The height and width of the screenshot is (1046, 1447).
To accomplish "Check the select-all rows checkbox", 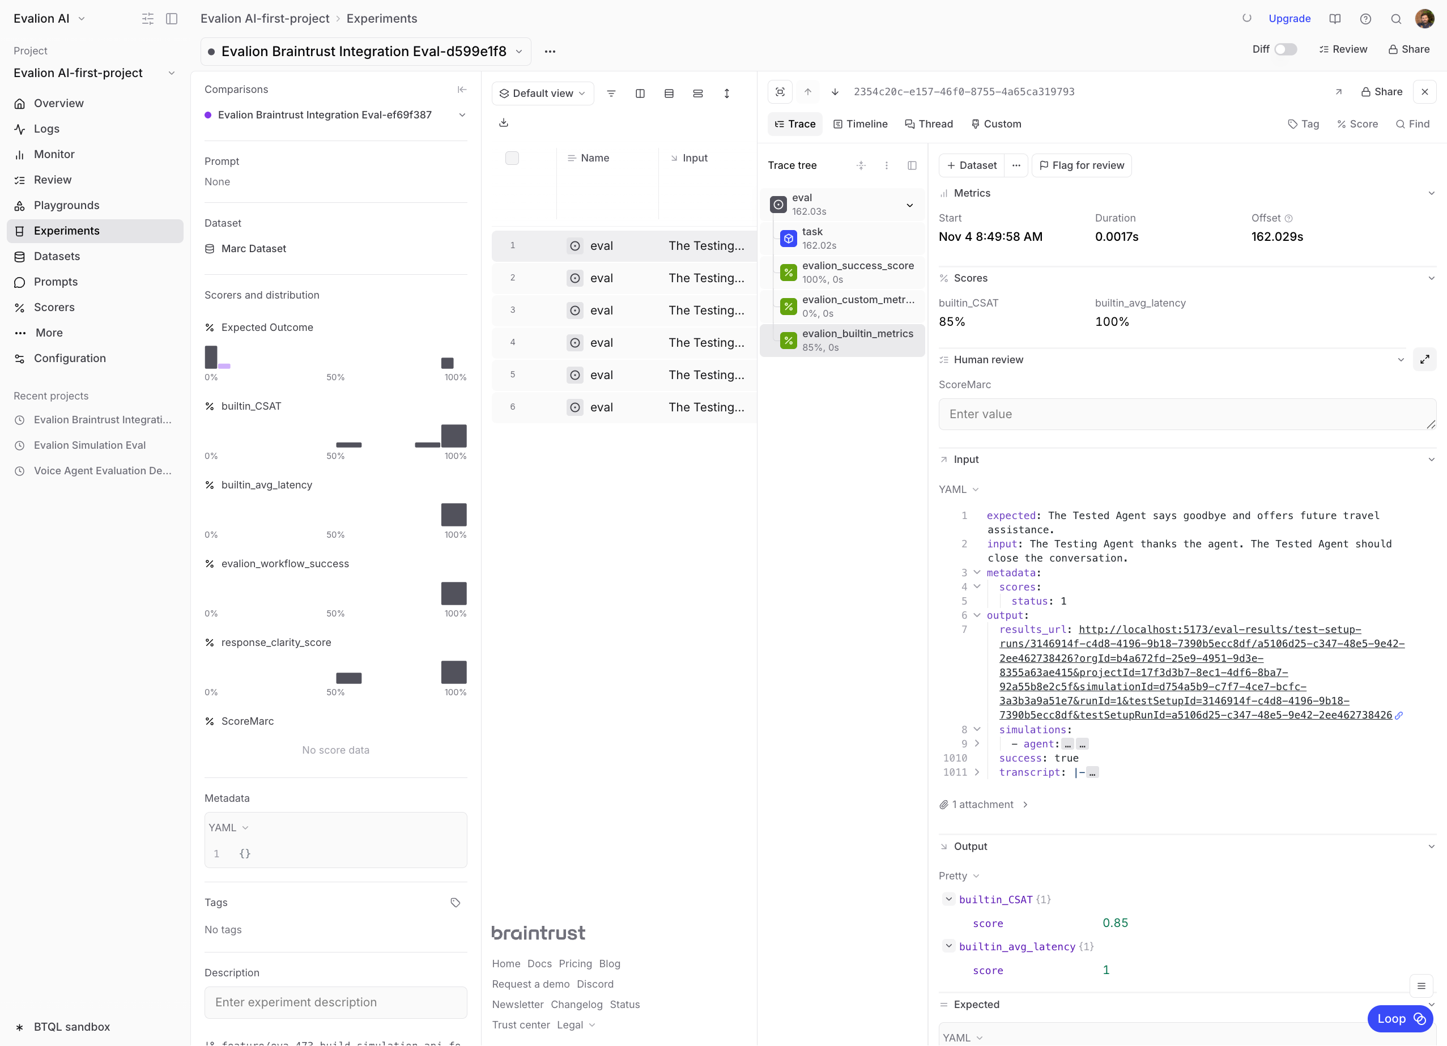I will coord(512,158).
